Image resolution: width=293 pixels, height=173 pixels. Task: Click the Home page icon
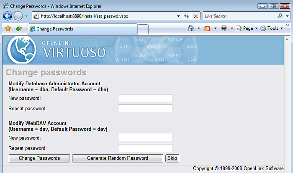click(x=191, y=28)
